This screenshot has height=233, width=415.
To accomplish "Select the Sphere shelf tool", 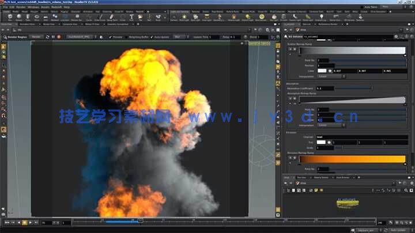I will 19,17.
